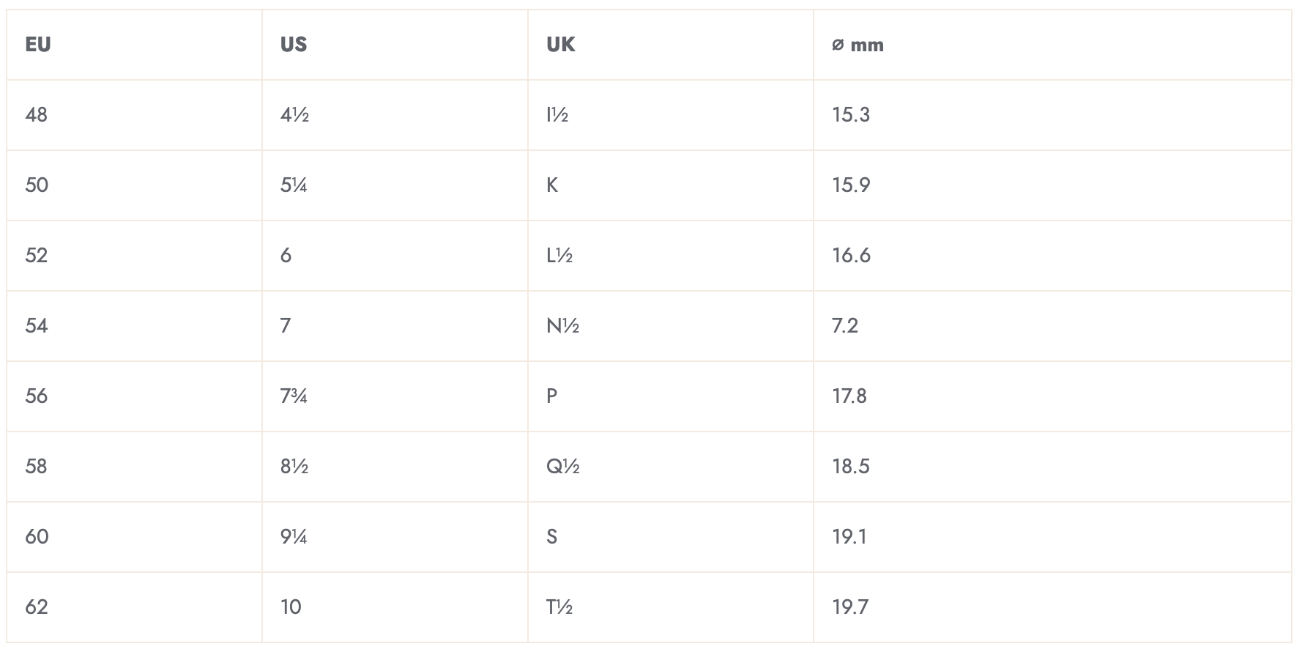Click the EU column header
Screen dimensions: 1302x652
coord(38,45)
